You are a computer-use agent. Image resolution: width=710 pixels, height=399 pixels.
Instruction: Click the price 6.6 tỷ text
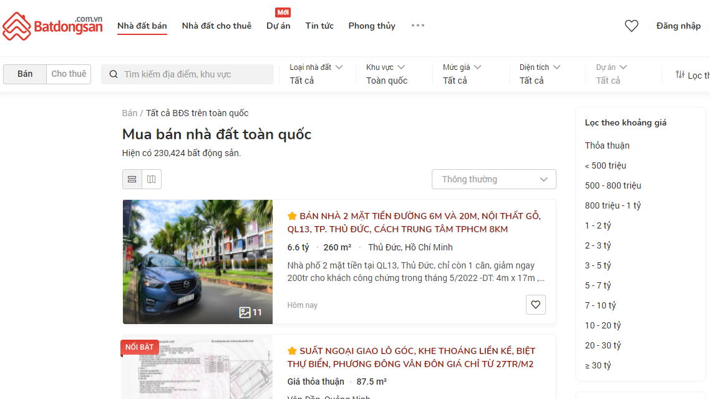pos(298,247)
